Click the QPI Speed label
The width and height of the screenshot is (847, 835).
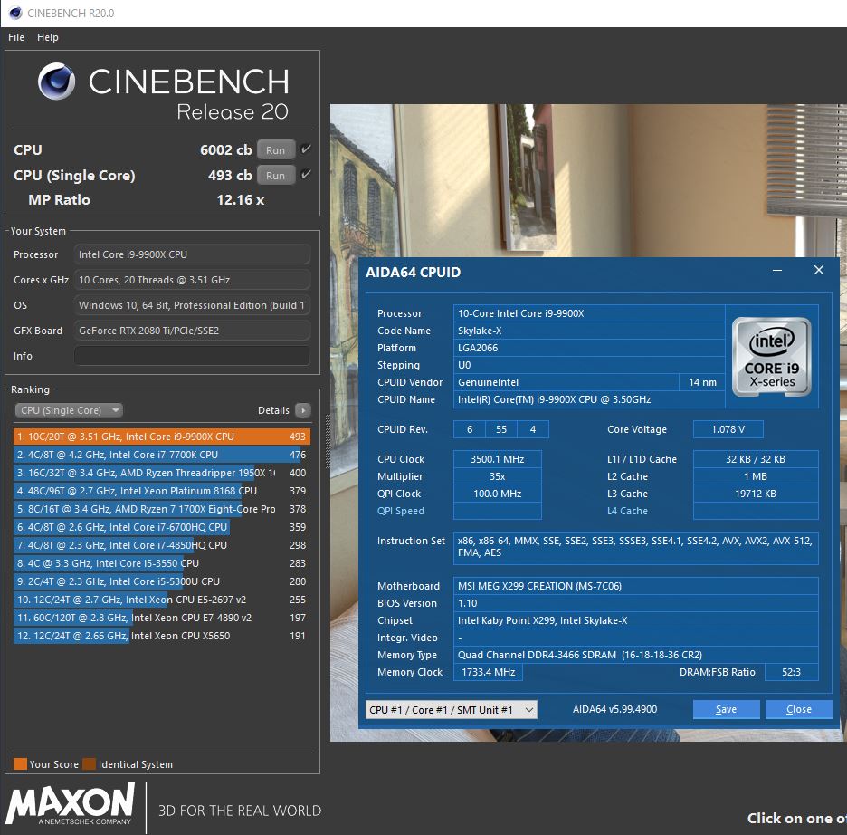point(401,511)
